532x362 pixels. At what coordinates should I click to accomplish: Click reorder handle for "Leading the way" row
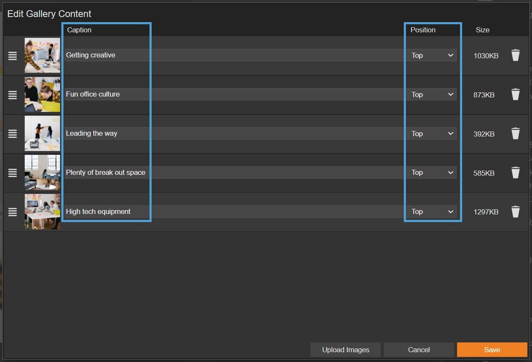click(13, 134)
